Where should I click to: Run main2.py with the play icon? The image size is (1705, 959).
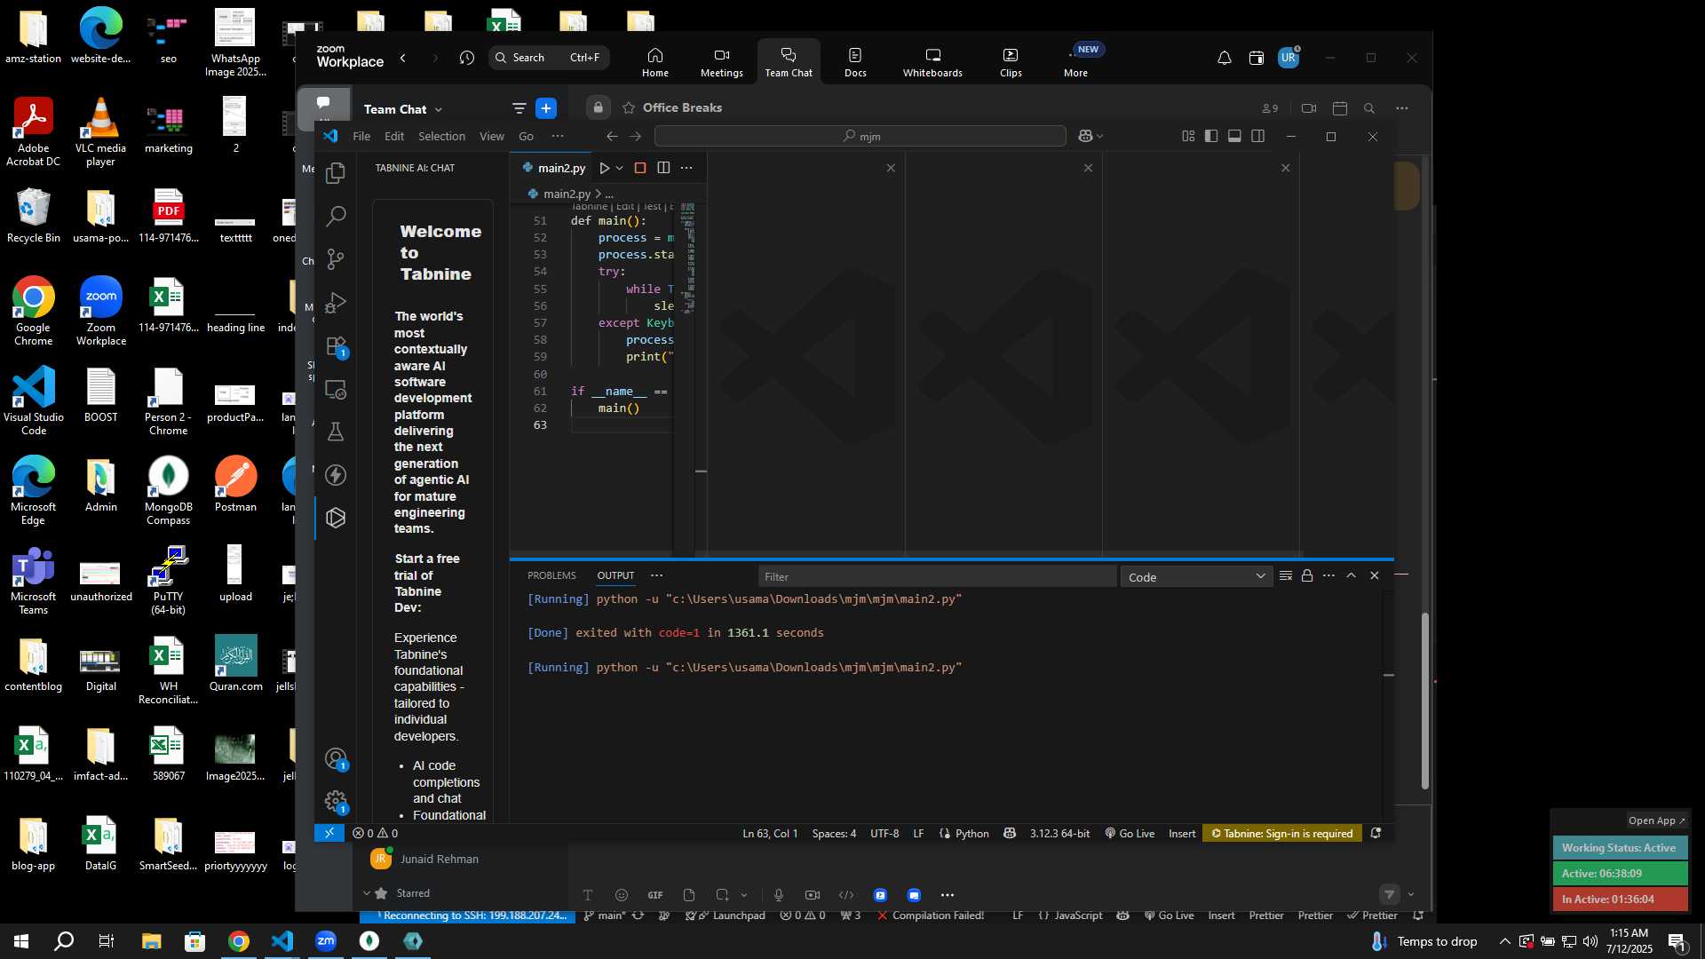[x=604, y=168]
